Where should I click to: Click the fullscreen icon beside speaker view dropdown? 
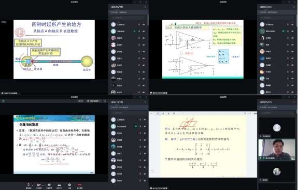[105, 101]
